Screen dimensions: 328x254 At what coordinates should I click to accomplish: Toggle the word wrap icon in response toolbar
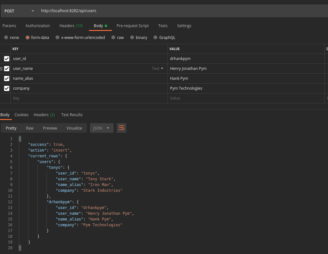(122, 128)
